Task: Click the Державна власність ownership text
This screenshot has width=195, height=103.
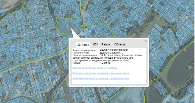Action: coord(111,53)
